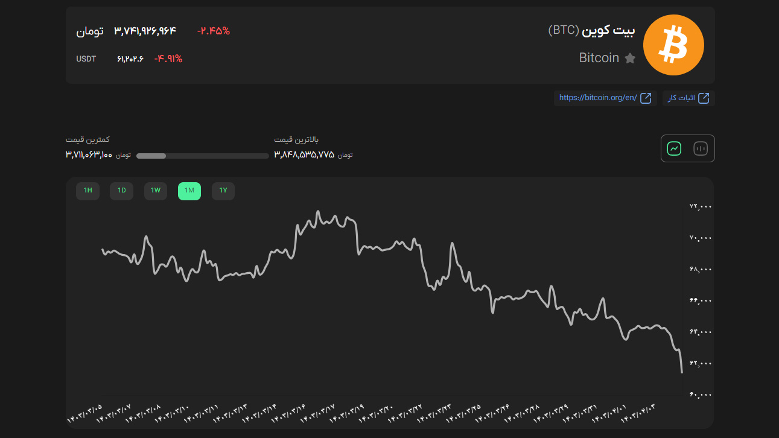779x438 pixels.
Task: Click the final lowest point of price line
Action: tap(682, 372)
